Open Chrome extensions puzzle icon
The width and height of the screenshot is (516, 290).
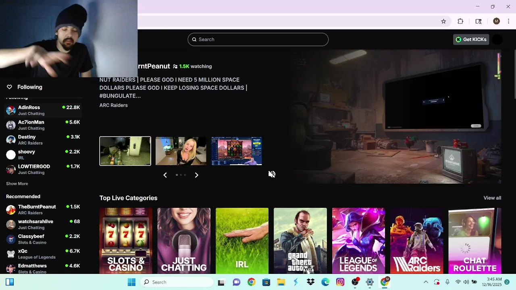[460, 21]
